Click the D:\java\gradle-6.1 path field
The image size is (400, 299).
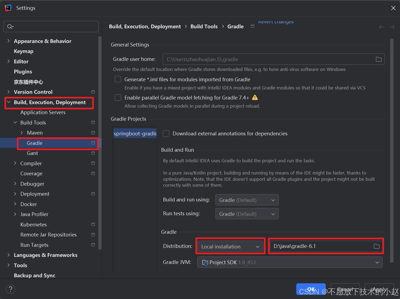[x=326, y=246]
